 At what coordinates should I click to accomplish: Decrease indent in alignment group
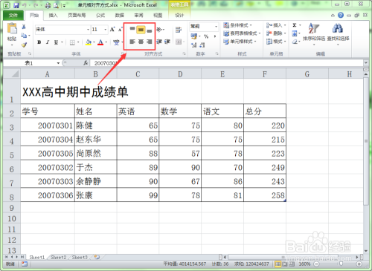[159, 42]
